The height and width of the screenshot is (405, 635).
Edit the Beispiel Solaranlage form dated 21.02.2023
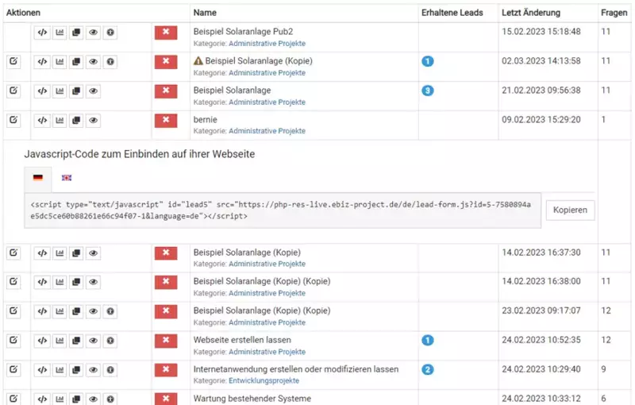(13, 91)
